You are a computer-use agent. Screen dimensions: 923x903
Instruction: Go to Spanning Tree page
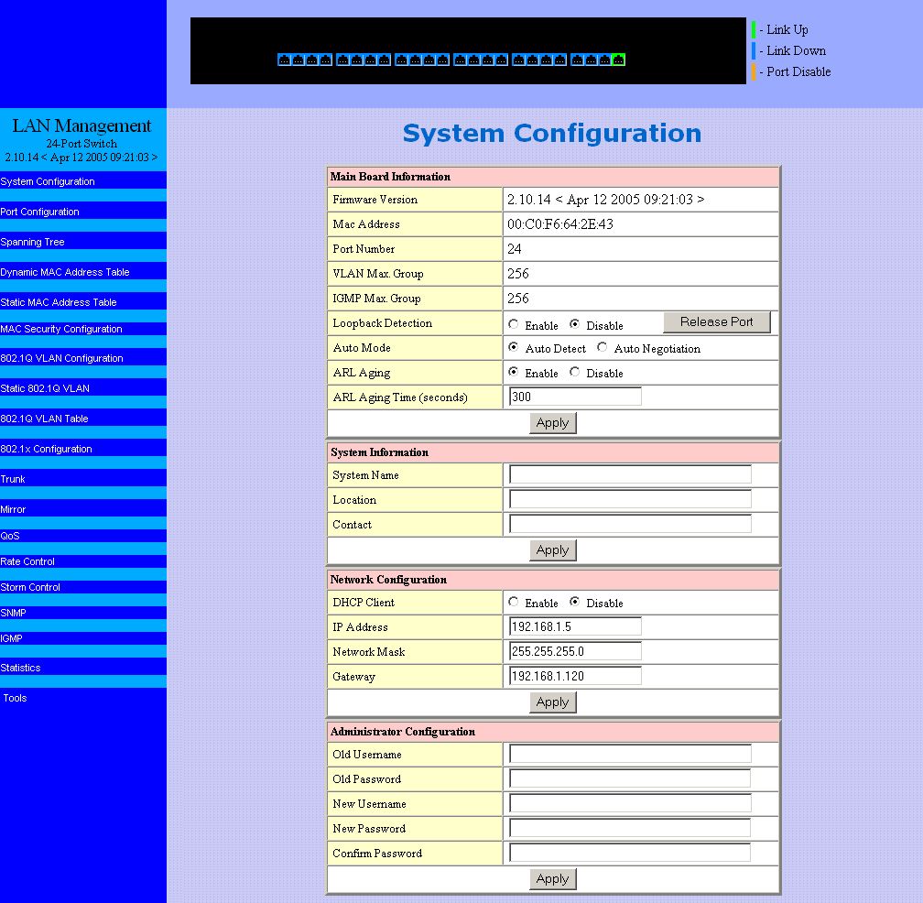pyautogui.click(x=32, y=242)
